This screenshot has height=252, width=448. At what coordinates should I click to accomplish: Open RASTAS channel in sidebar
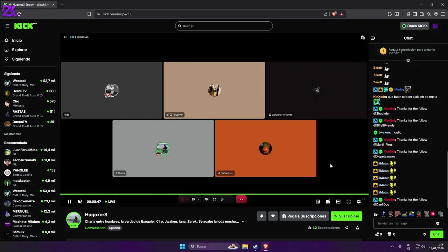[30, 113]
